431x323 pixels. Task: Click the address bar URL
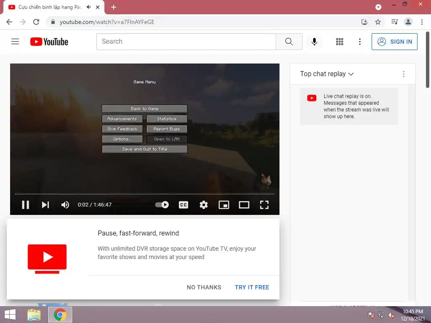(107, 22)
